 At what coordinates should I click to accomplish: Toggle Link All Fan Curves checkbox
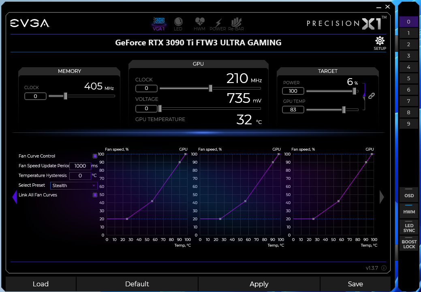[x=95, y=195]
